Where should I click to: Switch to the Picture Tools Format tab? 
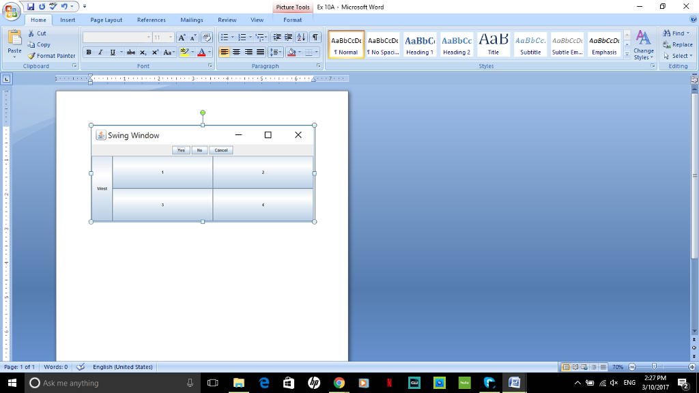coord(293,20)
